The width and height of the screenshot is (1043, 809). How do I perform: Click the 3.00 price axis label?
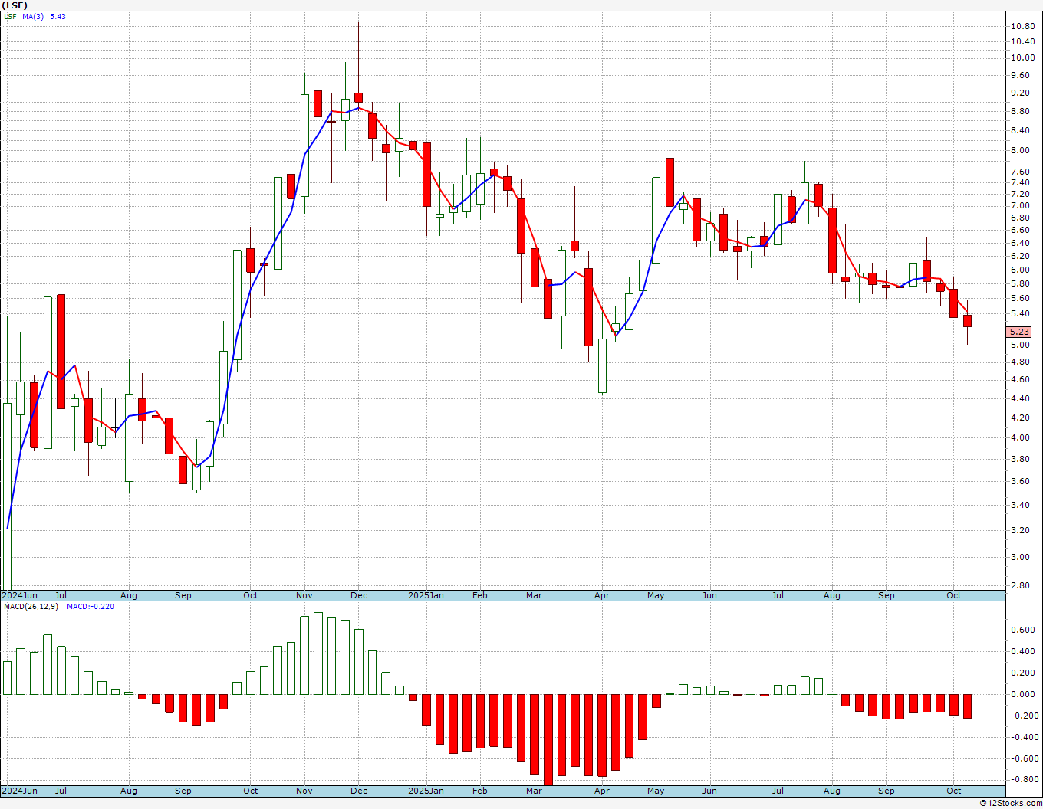coord(1019,557)
